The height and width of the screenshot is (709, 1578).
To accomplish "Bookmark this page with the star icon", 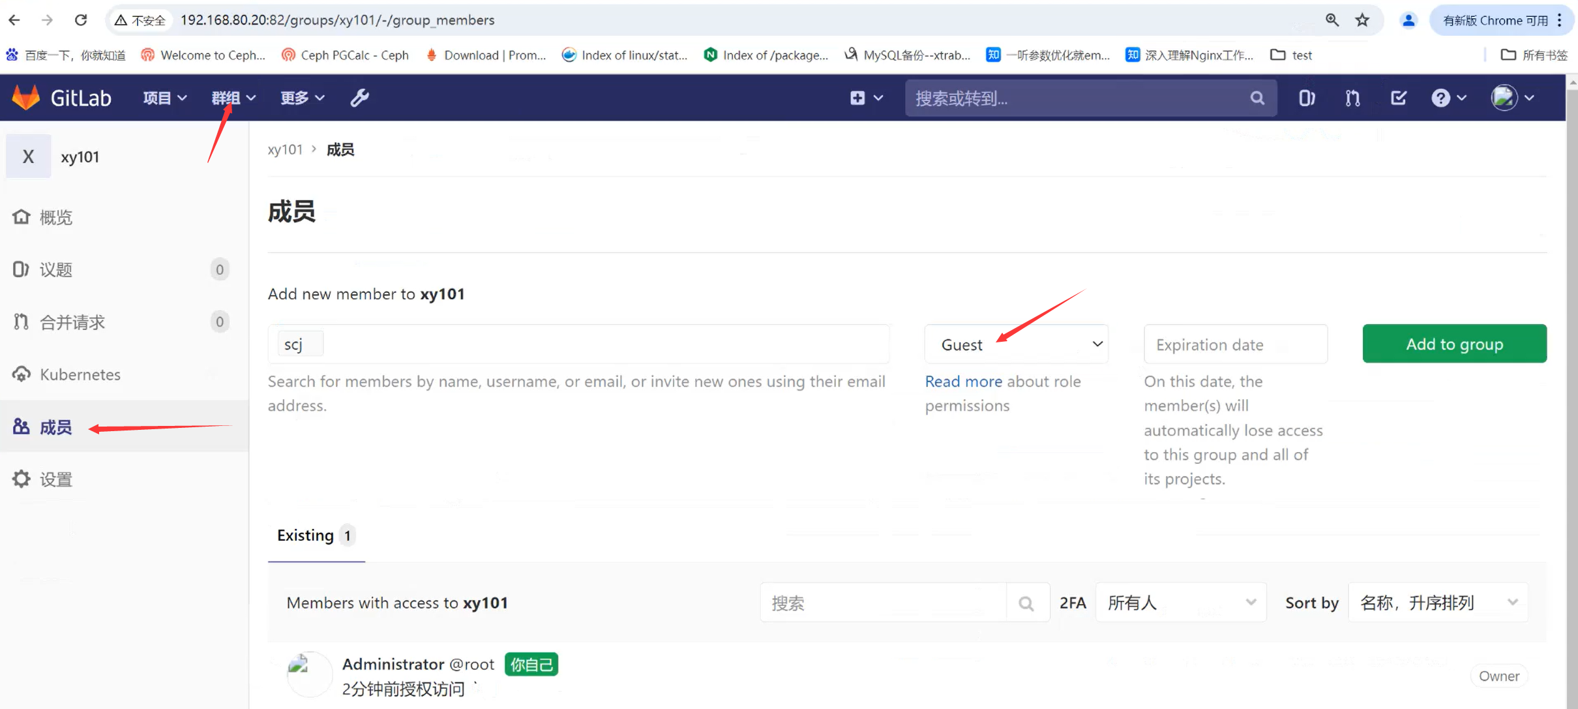I will click(x=1362, y=20).
